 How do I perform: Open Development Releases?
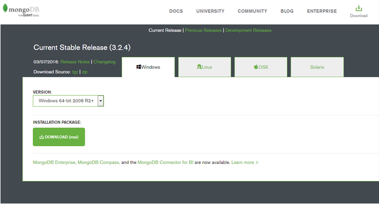248,30
